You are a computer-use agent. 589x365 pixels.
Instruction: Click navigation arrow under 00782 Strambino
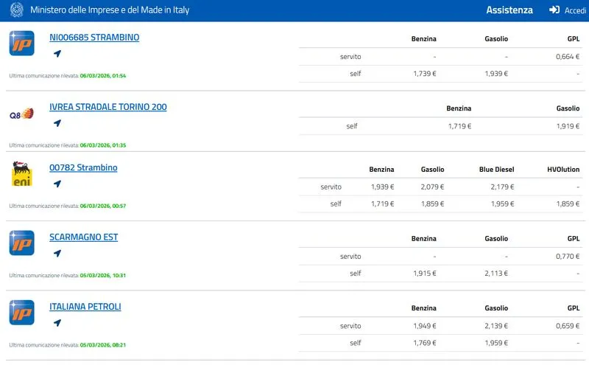coord(57,184)
